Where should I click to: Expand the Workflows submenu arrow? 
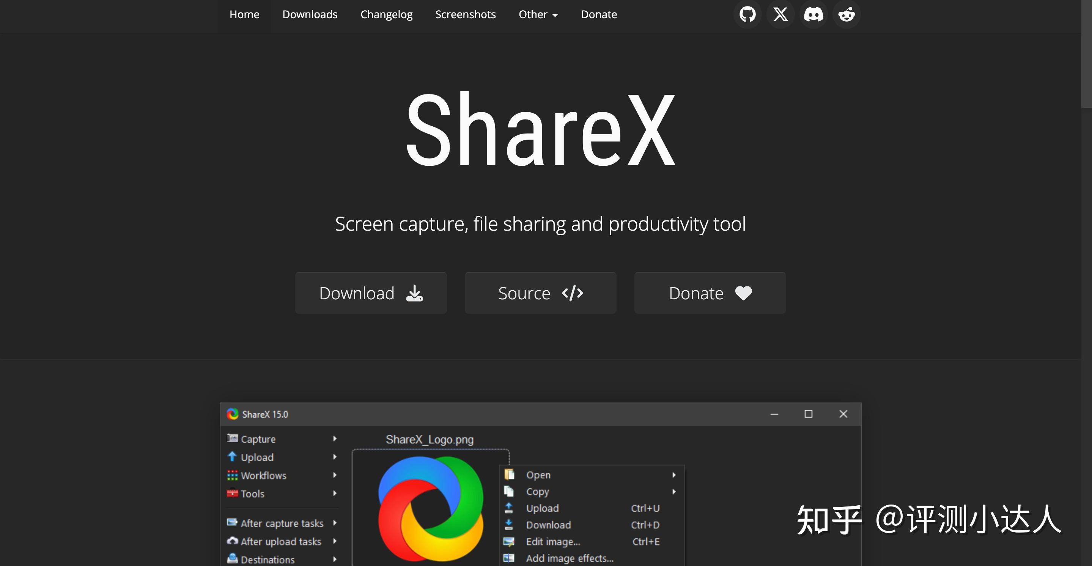point(335,475)
